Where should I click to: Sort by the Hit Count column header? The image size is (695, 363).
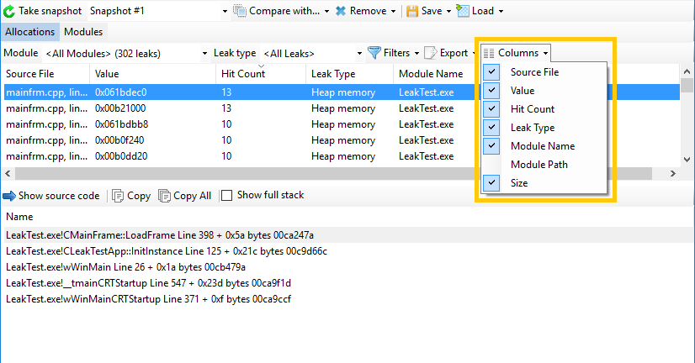pos(261,74)
